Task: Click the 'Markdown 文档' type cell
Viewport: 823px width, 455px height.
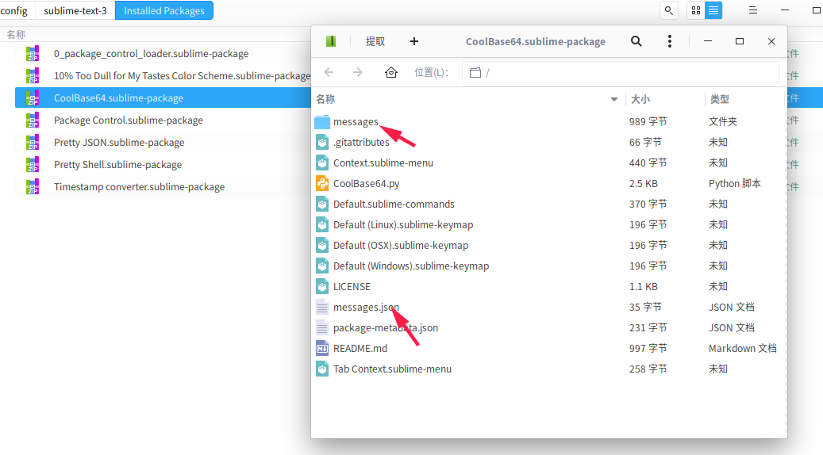Action: (x=743, y=349)
